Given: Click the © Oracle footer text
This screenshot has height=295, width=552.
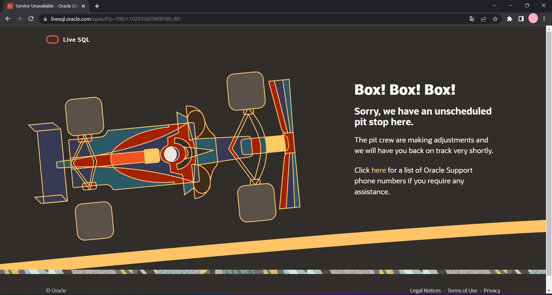Looking at the screenshot, I should (x=56, y=290).
